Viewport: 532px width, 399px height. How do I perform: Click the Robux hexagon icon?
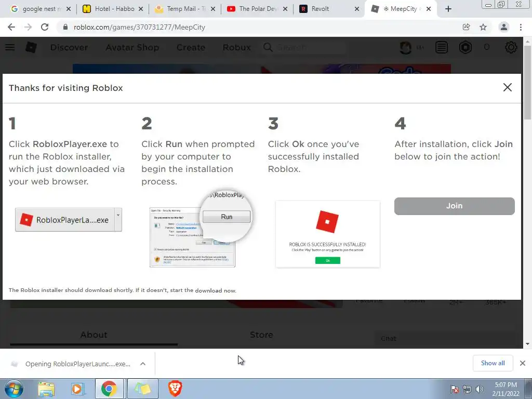(x=465, y=47)
